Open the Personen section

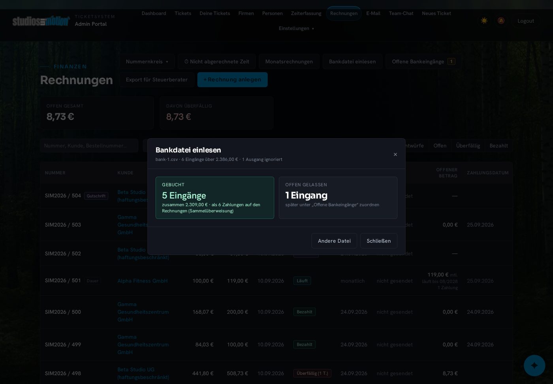tap(273, 13)
